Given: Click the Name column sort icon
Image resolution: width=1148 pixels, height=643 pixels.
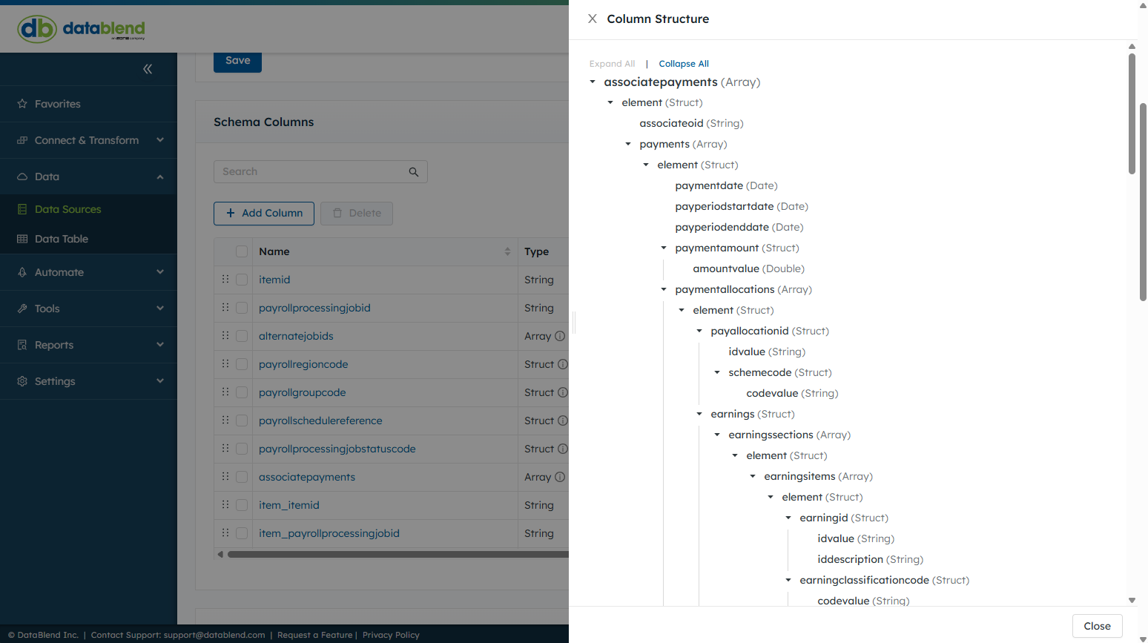Looking at the screenshot, I should pyautogui.click(x=507, y=251).
